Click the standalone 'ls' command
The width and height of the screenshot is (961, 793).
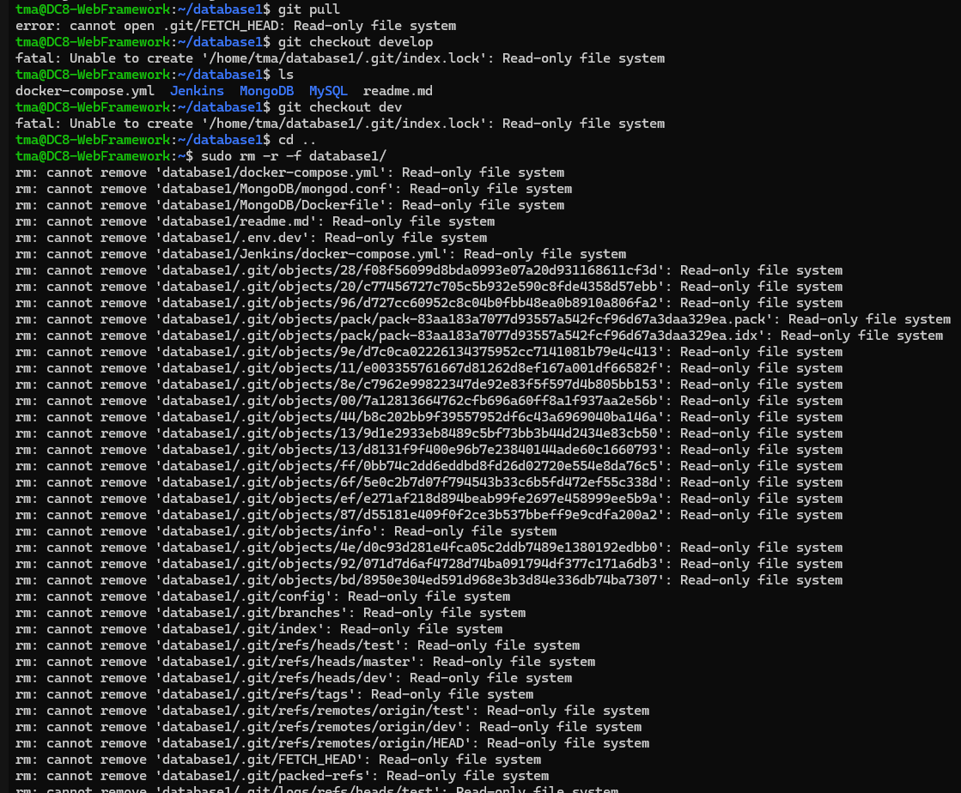click(x=286, y=74)
